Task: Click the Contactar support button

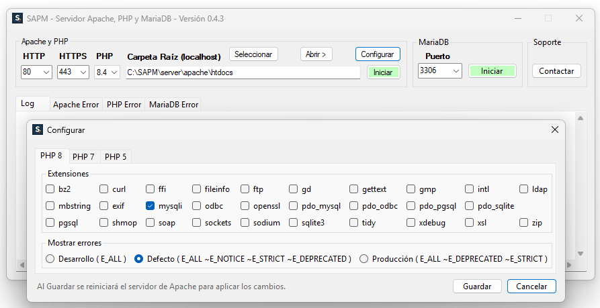Action: point(556,70)
